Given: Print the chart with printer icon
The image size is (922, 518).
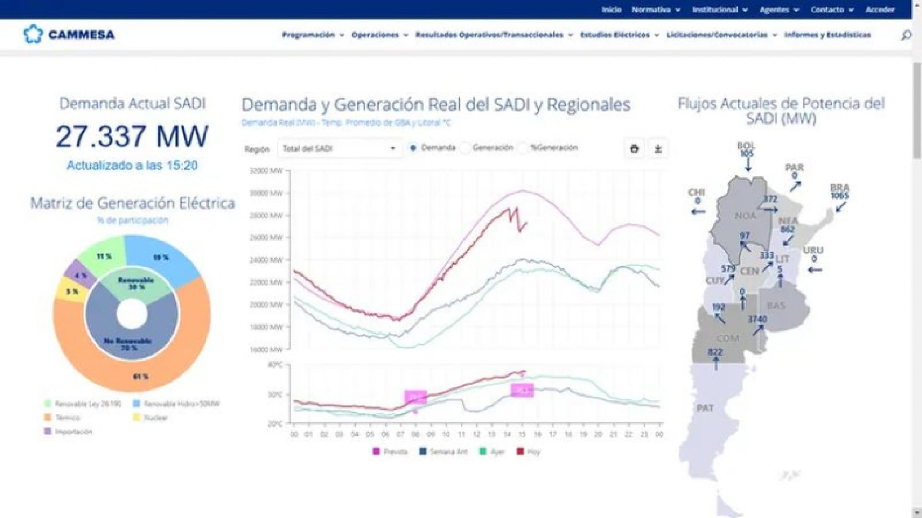Looking at the screenshot, I should [634, 149].
